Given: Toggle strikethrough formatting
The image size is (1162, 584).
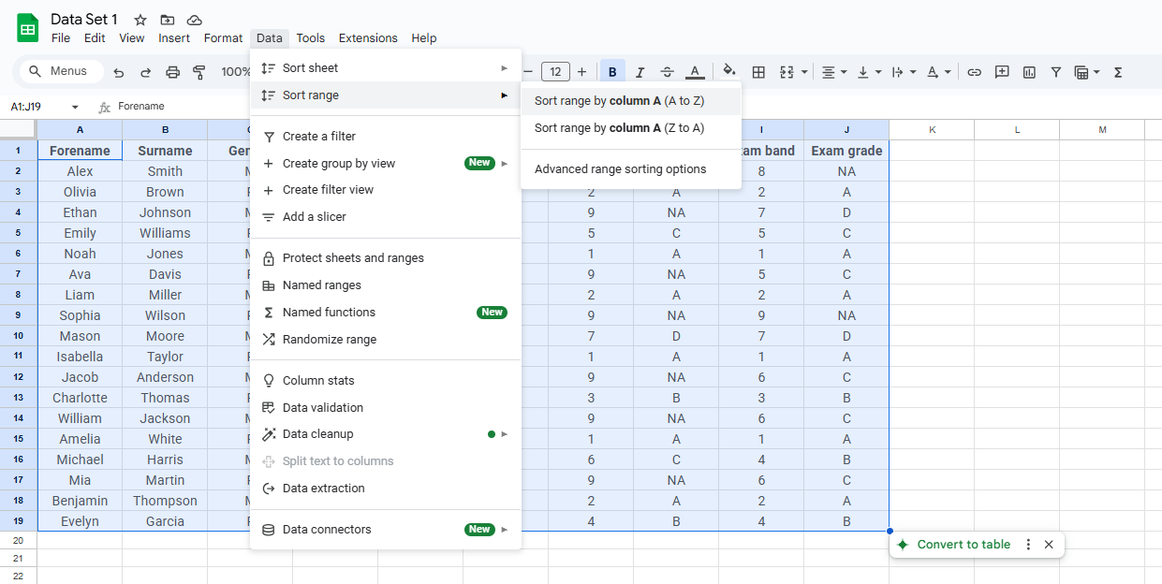Looking at the screenshot, I should pyautogui.click(x=667, y=72).
